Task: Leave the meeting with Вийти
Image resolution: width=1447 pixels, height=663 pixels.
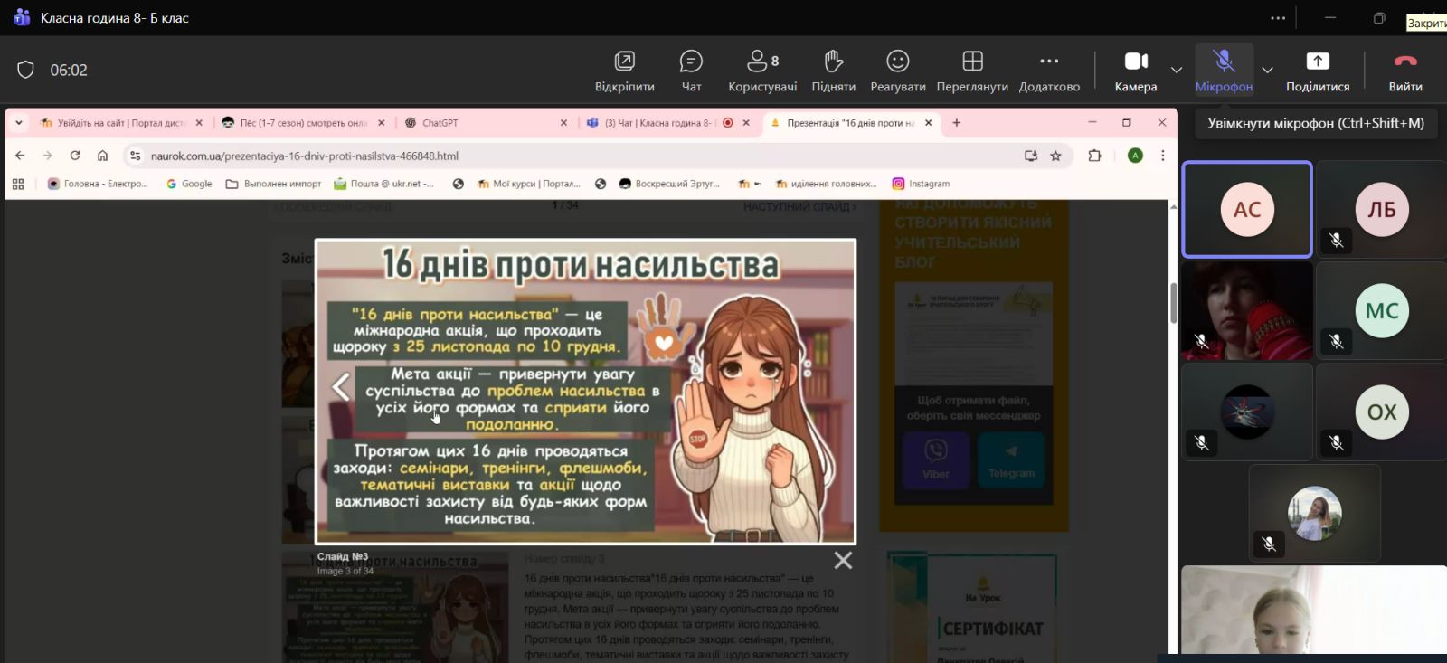Action: tap(1404, 71)
